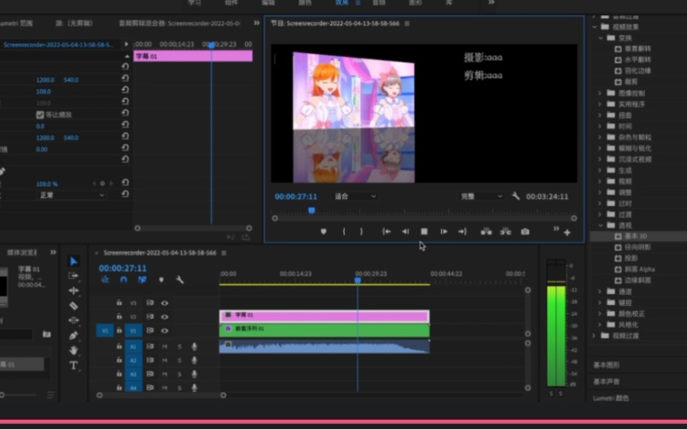Enable Snap with the magnet icon
The width and height of the screenshot is (687, 429).
tap(124, 279)
